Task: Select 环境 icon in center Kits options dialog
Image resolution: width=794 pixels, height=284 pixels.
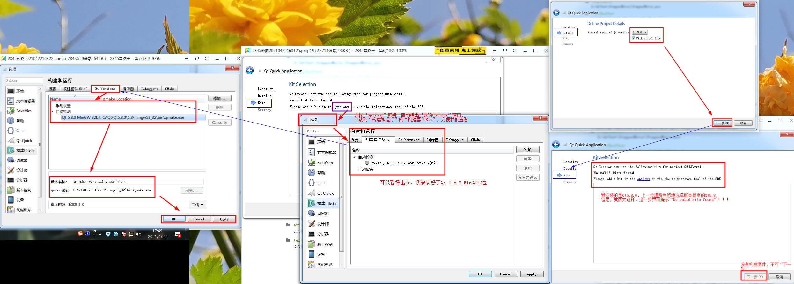Action: [312, 142]
